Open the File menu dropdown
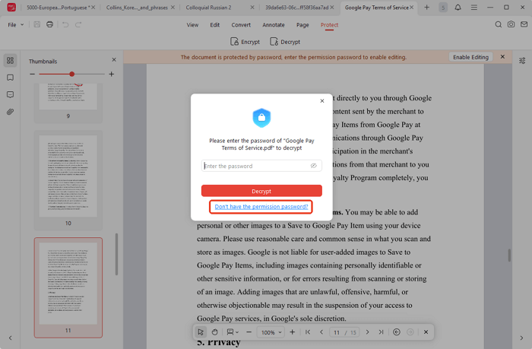Image resolution: width=532 pixels, height=349 pixels. tap(15, 24)
